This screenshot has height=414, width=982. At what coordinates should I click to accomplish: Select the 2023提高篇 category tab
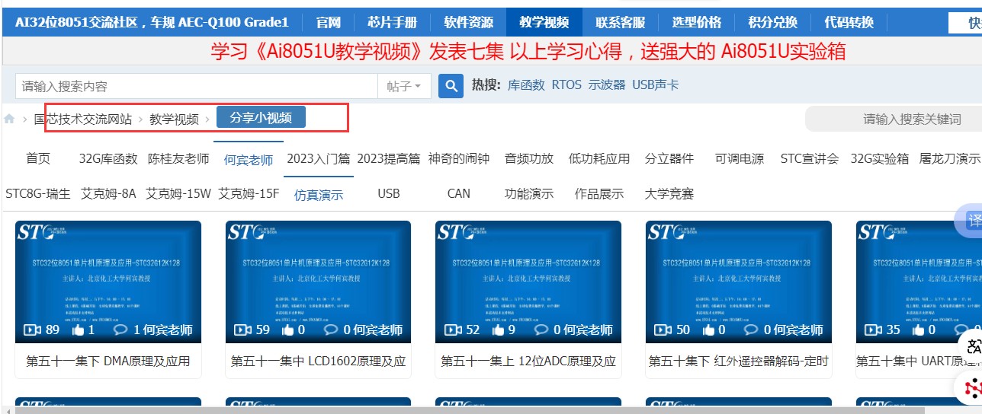(389, 158)
